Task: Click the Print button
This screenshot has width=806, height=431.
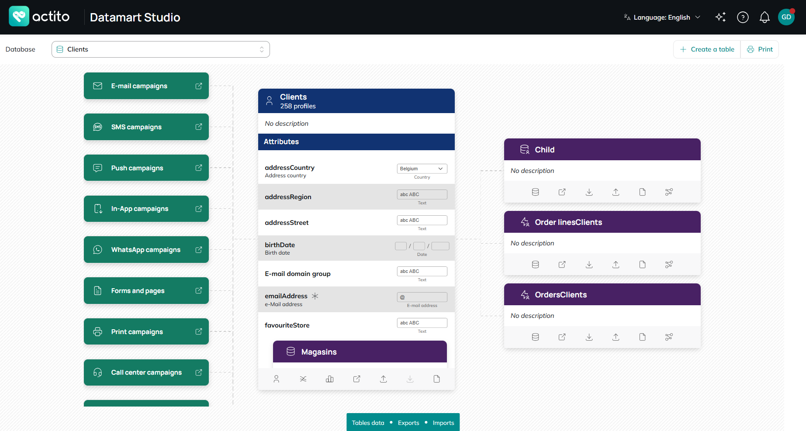Action: (x=760, y=49)
